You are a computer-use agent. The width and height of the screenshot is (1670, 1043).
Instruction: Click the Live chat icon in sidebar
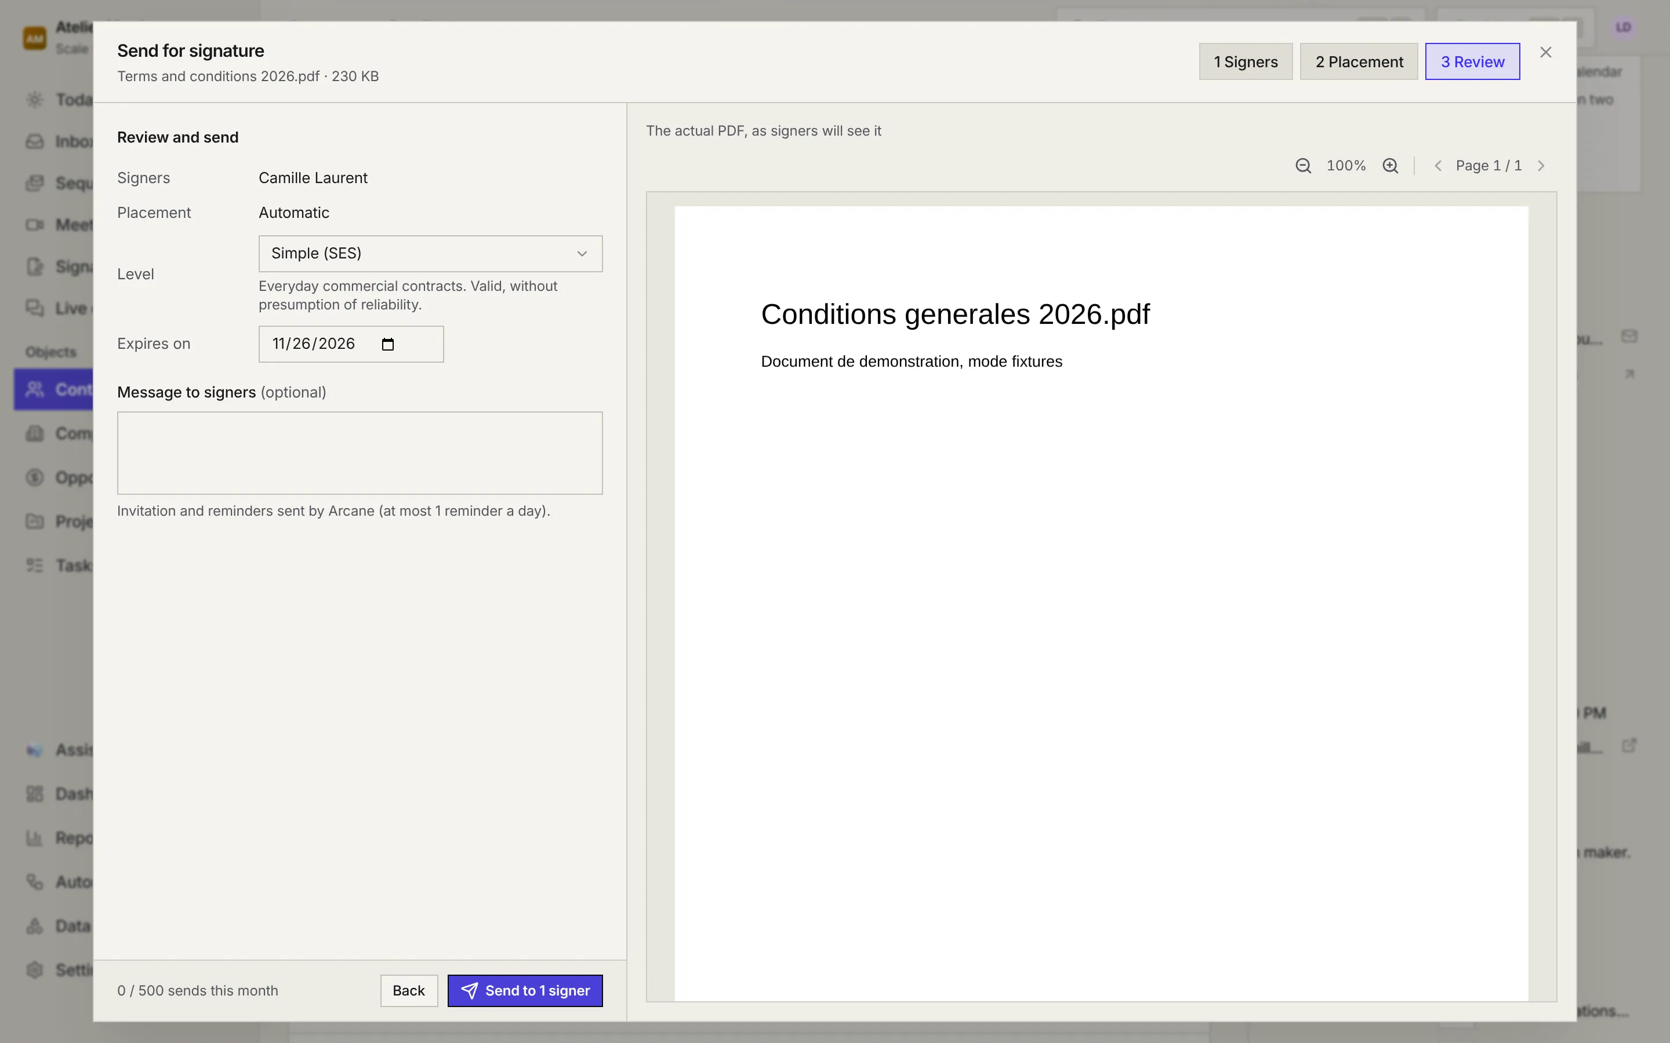coord(35,308)
